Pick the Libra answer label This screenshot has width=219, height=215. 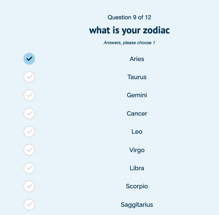pyautogui.click(x=137, y=168)
